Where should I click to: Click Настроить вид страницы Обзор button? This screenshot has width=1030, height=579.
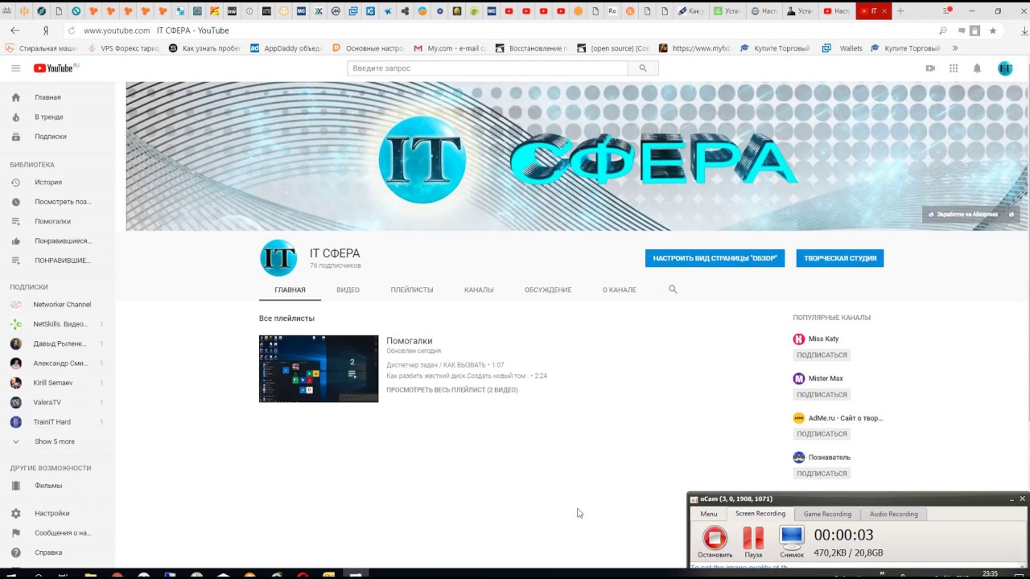pos(715,258)
